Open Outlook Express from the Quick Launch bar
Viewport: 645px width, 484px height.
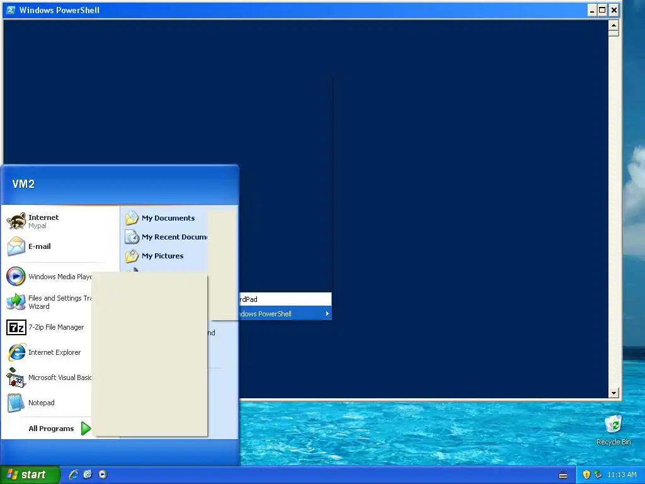[x=88, y=475]
